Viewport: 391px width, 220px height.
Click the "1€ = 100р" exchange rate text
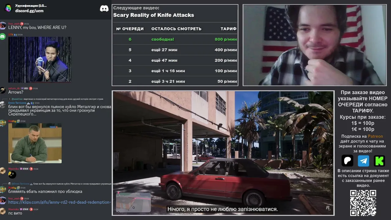tap(363, 129)
